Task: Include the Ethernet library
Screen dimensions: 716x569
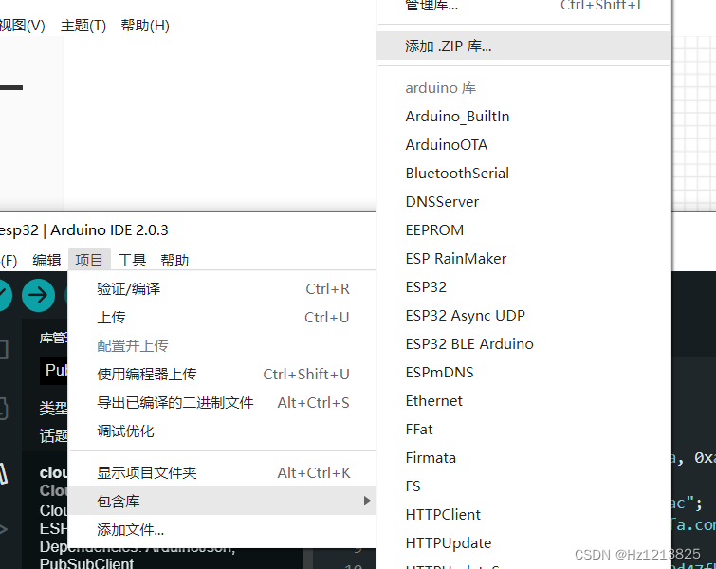Action: (x=524, y=401)
